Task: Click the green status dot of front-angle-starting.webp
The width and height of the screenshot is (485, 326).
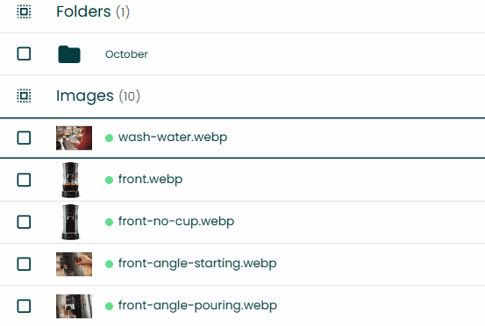Action: tap(109, 264)
